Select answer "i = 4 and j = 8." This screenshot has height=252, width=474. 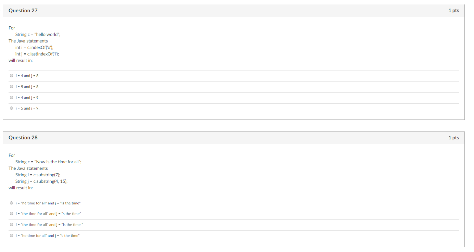point(11,75)
